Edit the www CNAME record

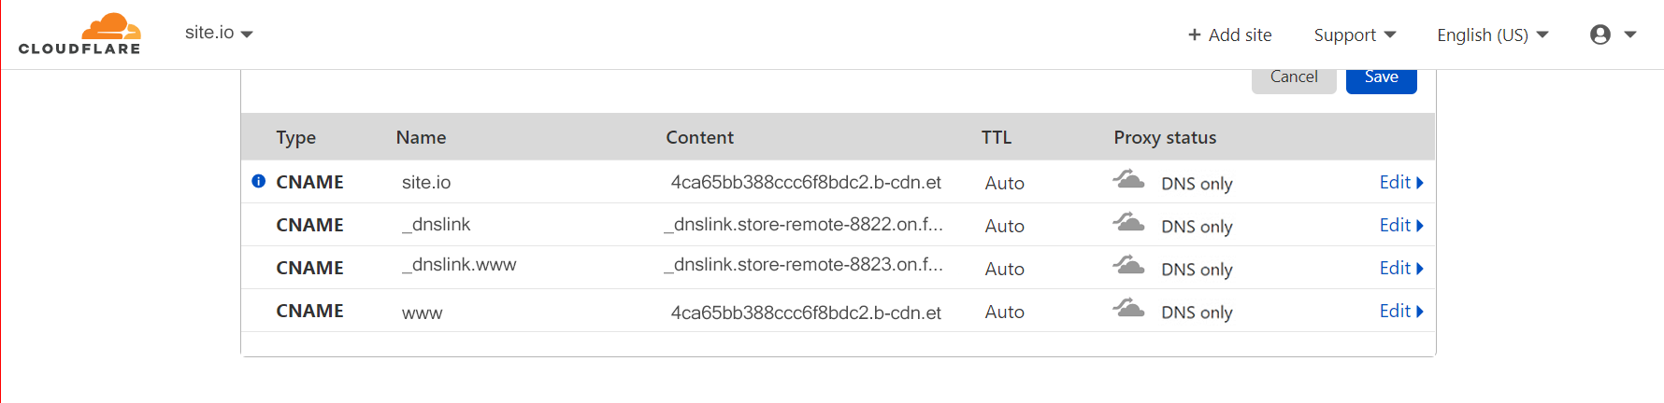click(x=1400, y=311)
